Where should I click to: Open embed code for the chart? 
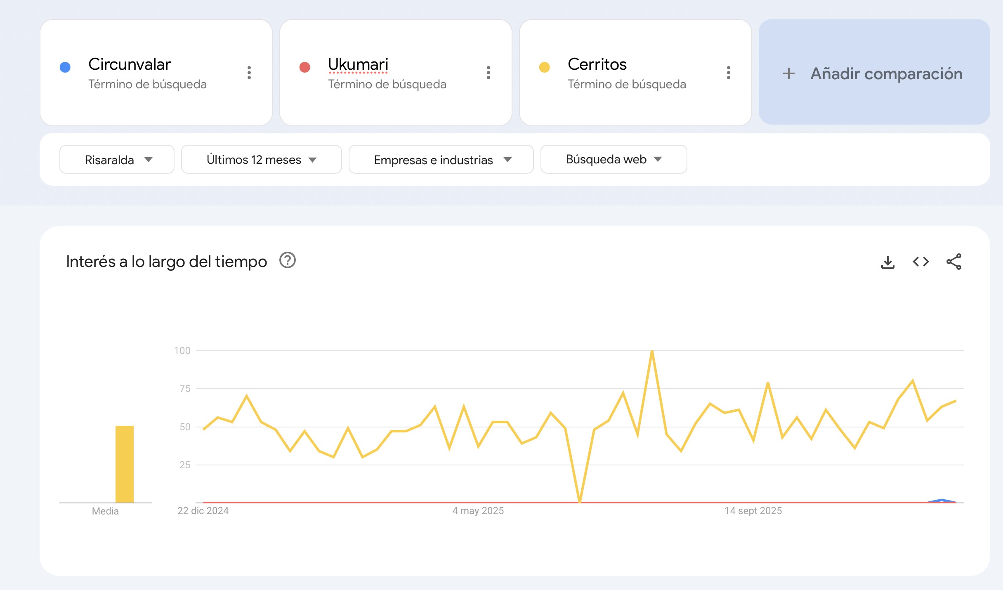tap(921, 262)
